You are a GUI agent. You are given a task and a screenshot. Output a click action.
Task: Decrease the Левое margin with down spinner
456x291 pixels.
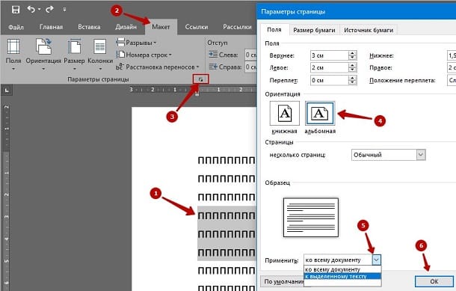353,70
